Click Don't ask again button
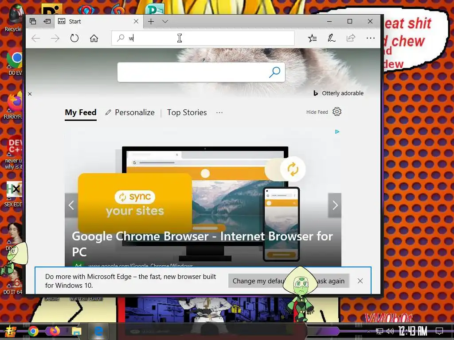The height and width of the screenshot is (340, 454). coord(331,281)
